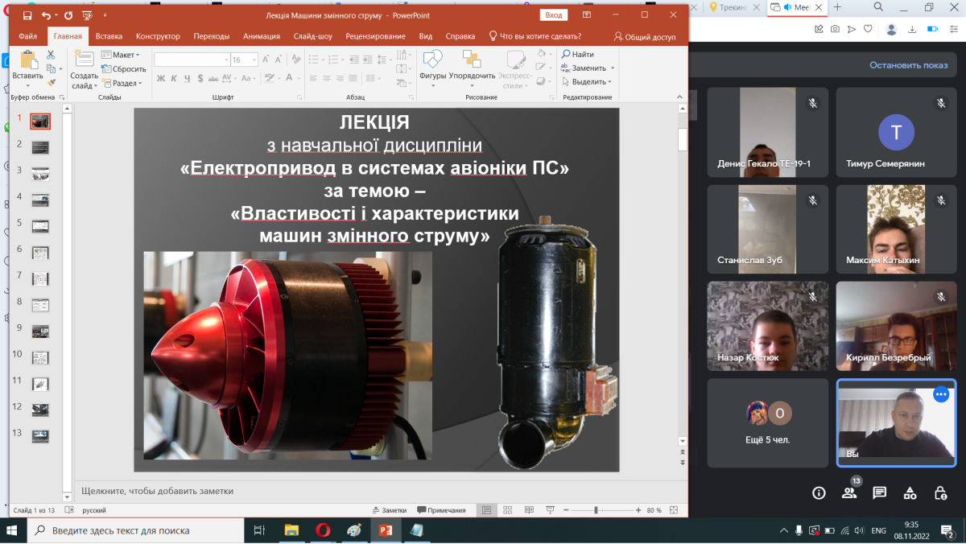This screenshot has width=966, height=544.
Task: Expand the Section (Раздел) dropdown
Action: pyautogui.click(x=122, y=83)
